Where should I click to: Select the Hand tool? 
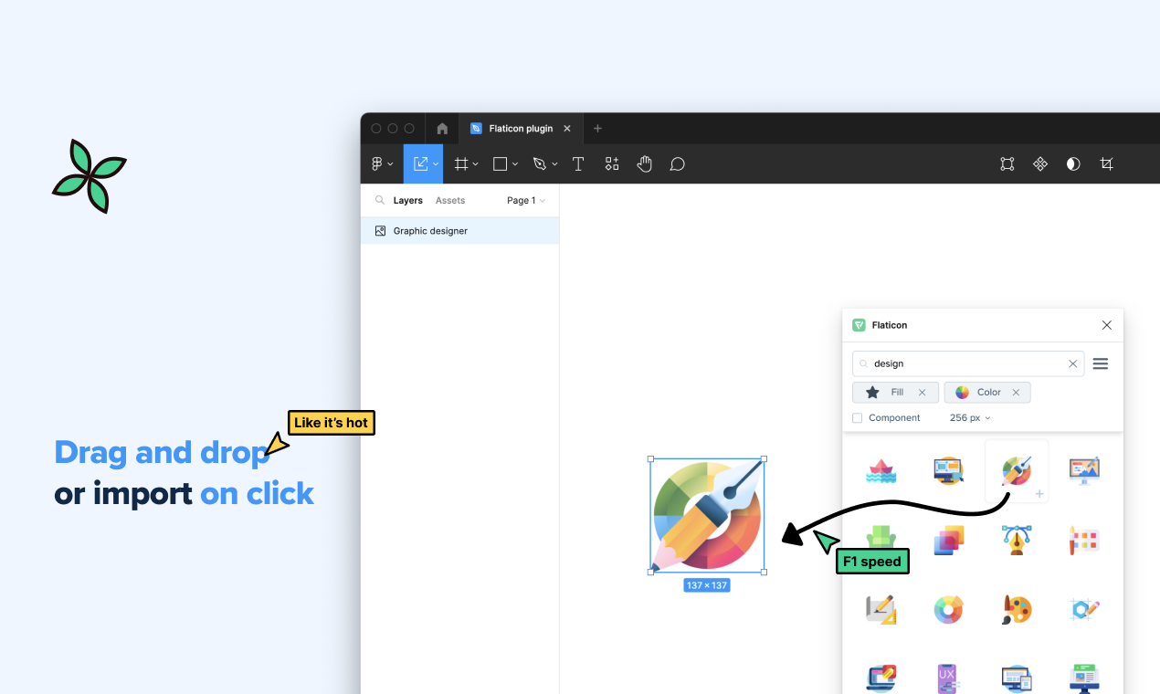pos(645,164)
